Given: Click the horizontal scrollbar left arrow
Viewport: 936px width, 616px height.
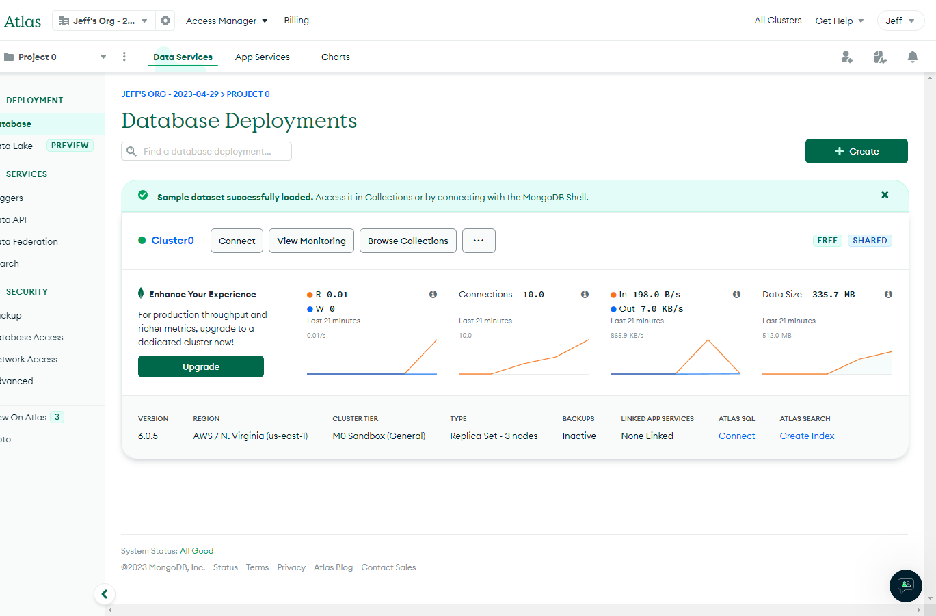Looking at the screenshot, I should pyautogui.click(x=110, y=610).
